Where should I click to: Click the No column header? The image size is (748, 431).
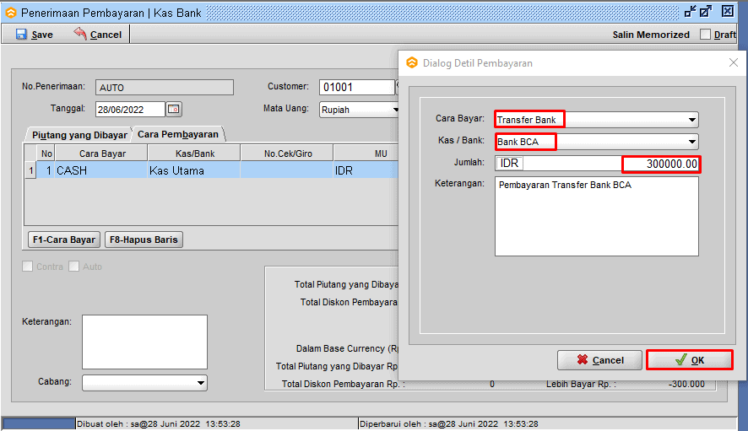point(46,154)
